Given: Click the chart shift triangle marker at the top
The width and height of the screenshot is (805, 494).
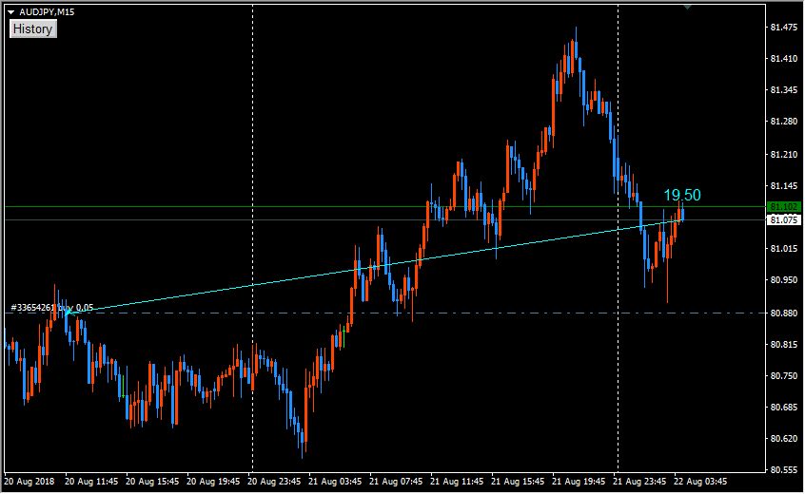Looking at the screenshot, I should pos(687,7).
